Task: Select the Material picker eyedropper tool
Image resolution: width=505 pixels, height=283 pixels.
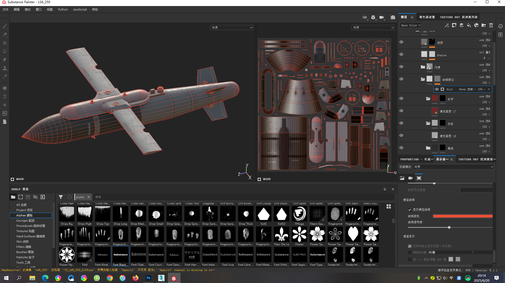Action: coord(5,77)
